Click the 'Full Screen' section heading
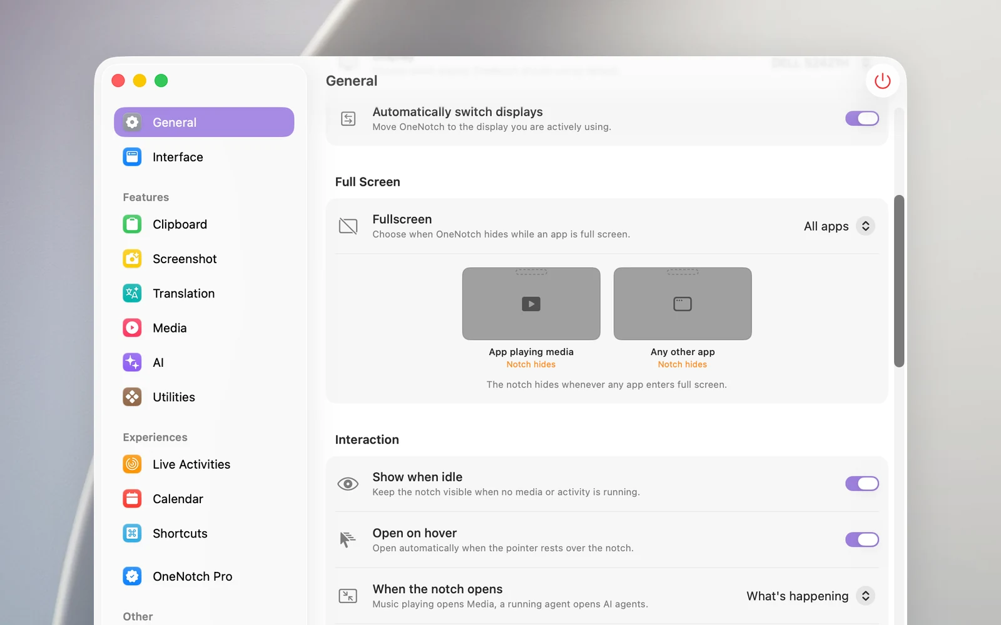 pos(367,182)
